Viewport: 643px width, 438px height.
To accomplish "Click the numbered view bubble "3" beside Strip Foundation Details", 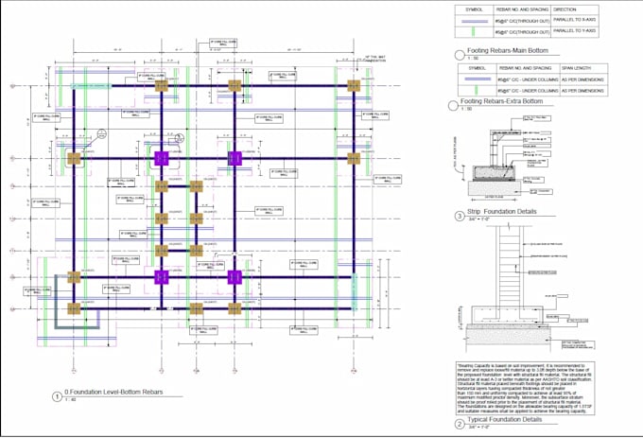I will pyautogui.click(x=460, y=216).
